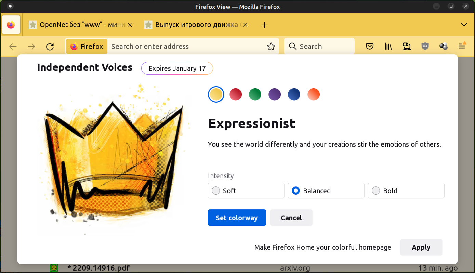Reload the current page

(x=50, y=47)
